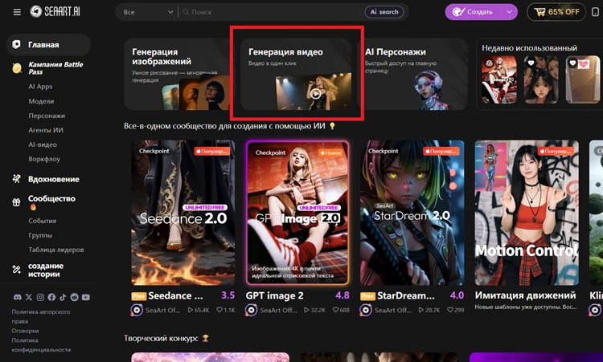Viewport: 603px width, 362px height.
Task: Open the '65% OFF' VIP offer
Action: [x=556, y=12]
